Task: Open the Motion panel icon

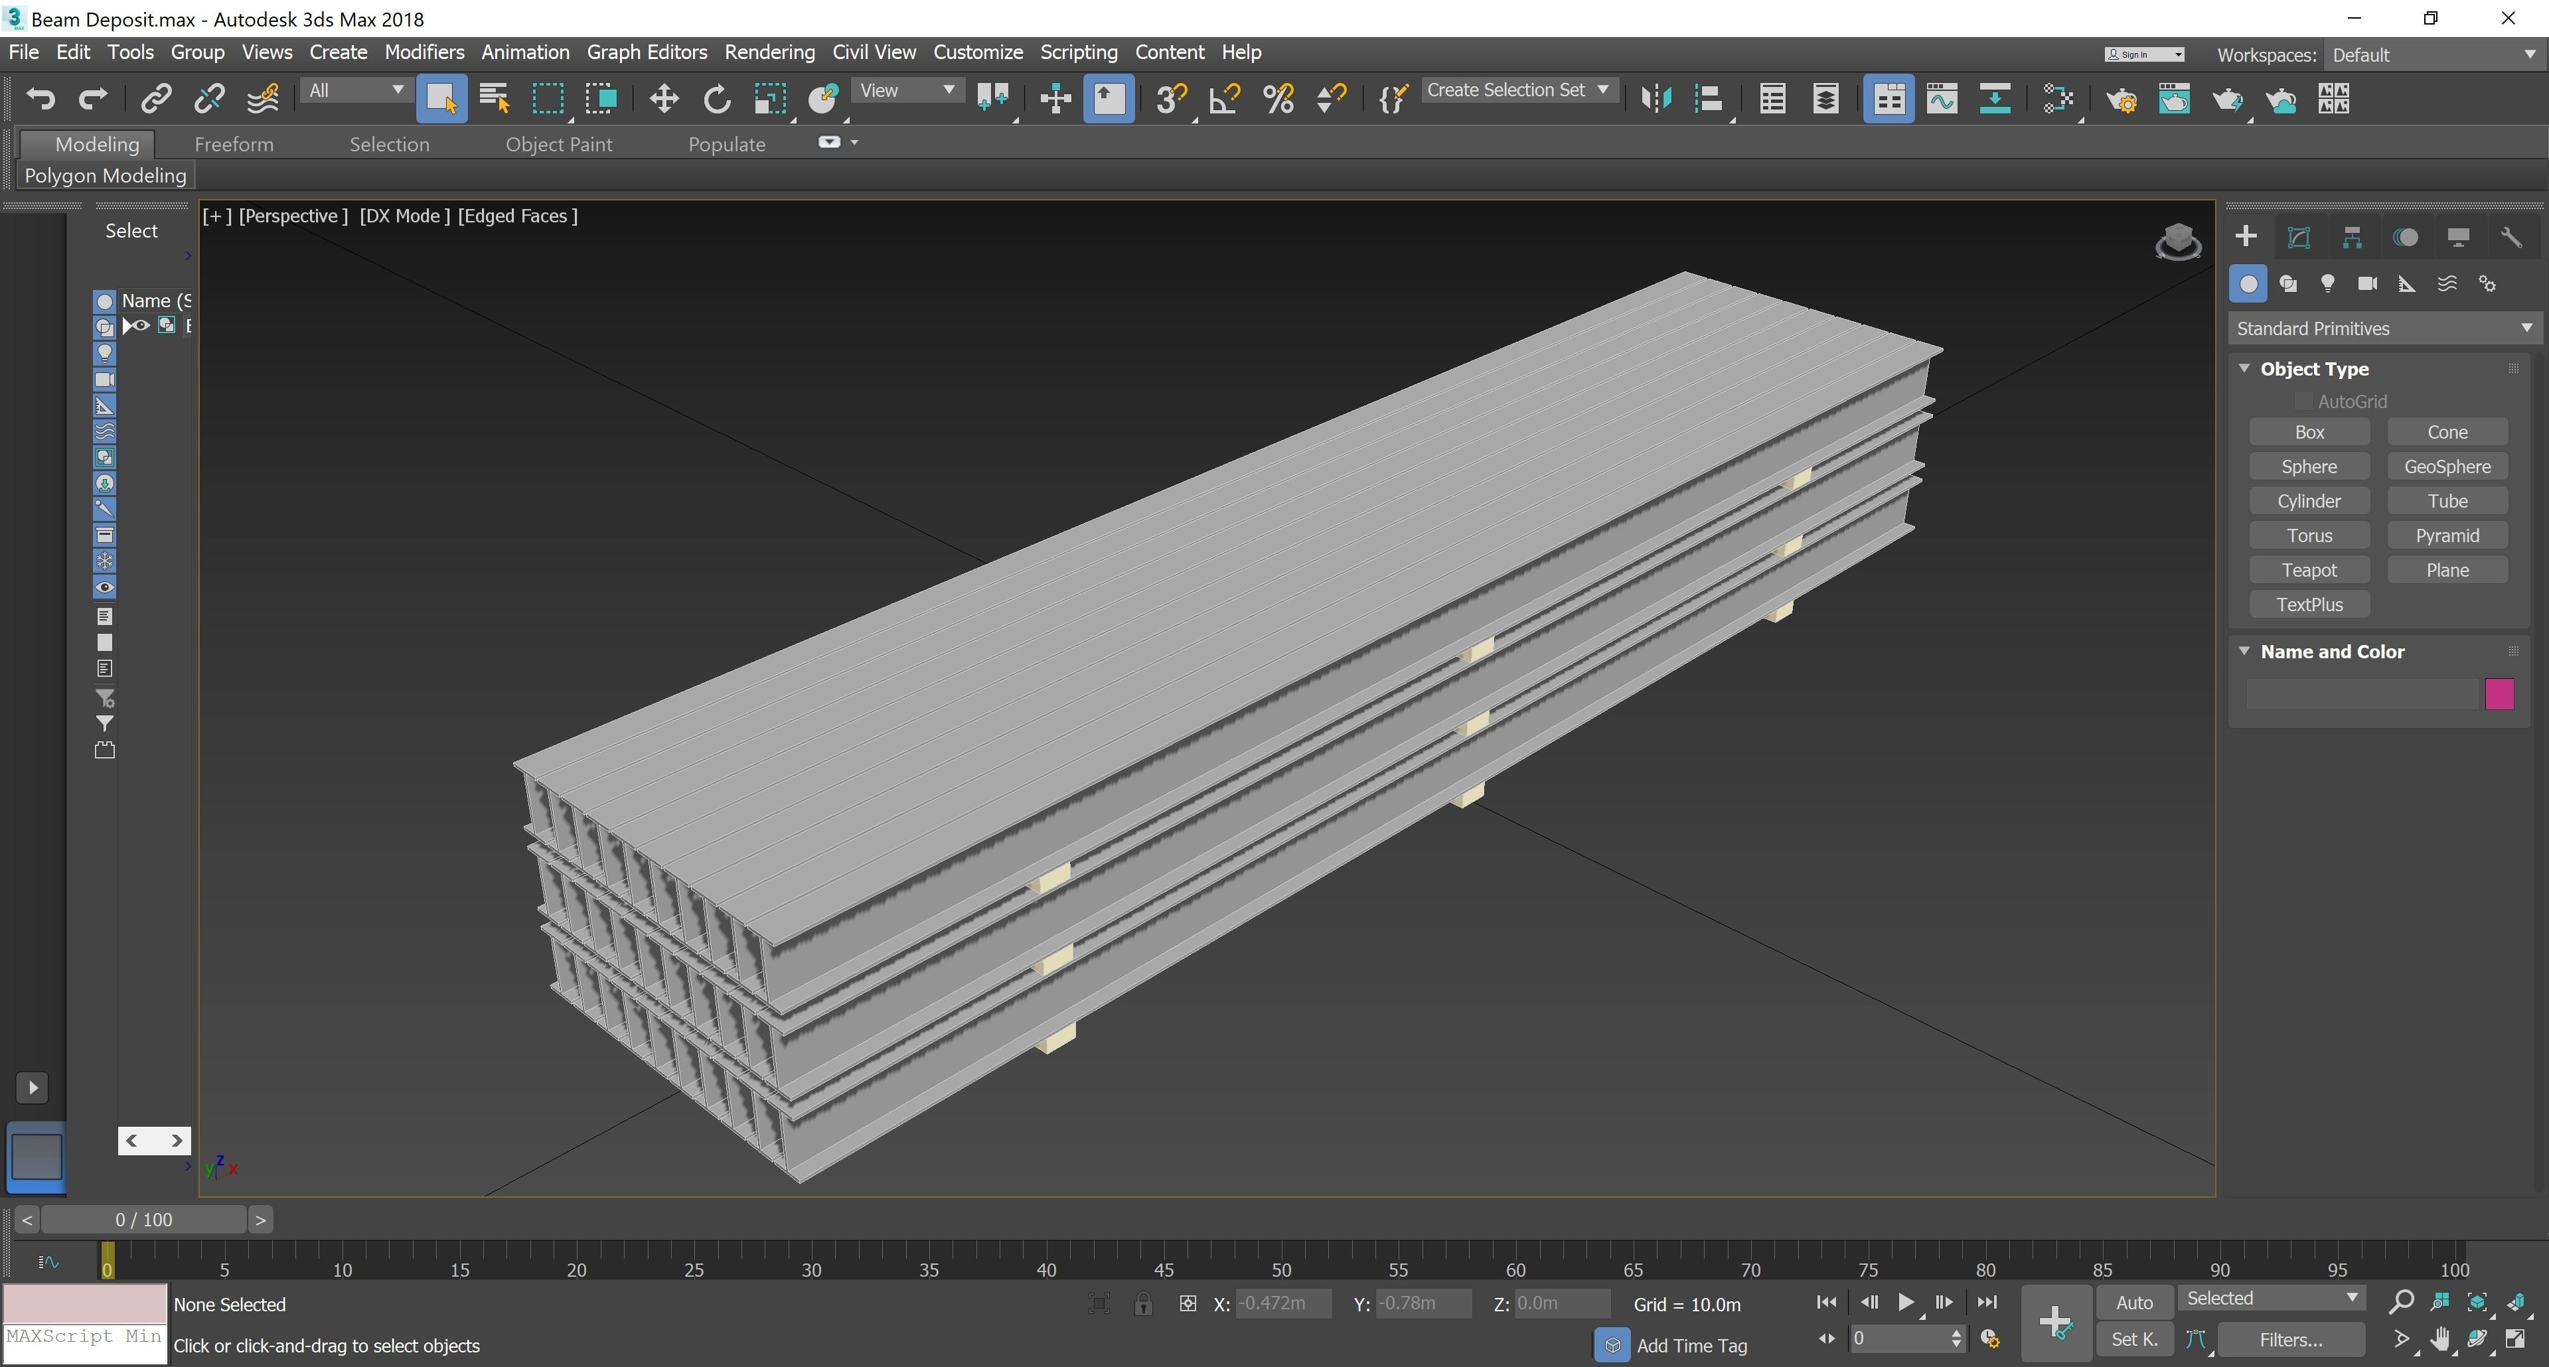Action: (2406, 238)
